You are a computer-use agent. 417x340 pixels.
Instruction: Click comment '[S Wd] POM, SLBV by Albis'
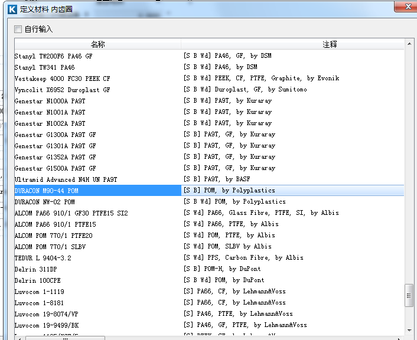227,246
